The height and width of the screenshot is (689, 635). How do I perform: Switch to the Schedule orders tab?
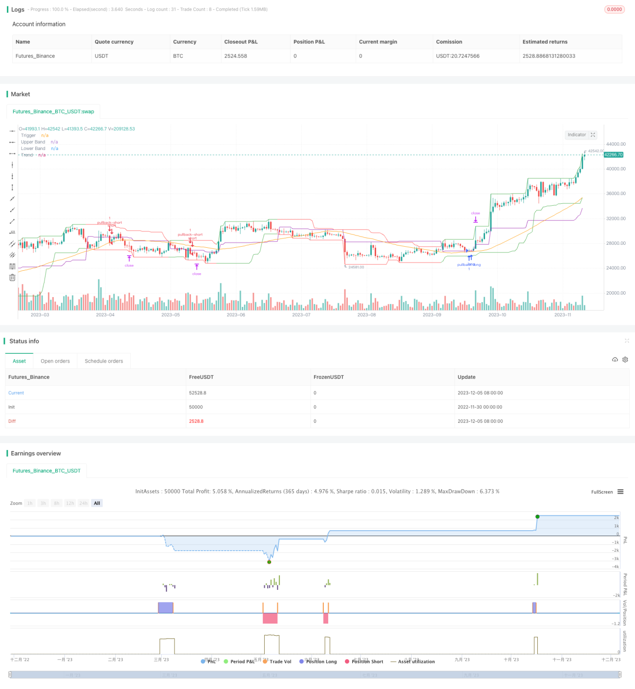tap(104, 361)
